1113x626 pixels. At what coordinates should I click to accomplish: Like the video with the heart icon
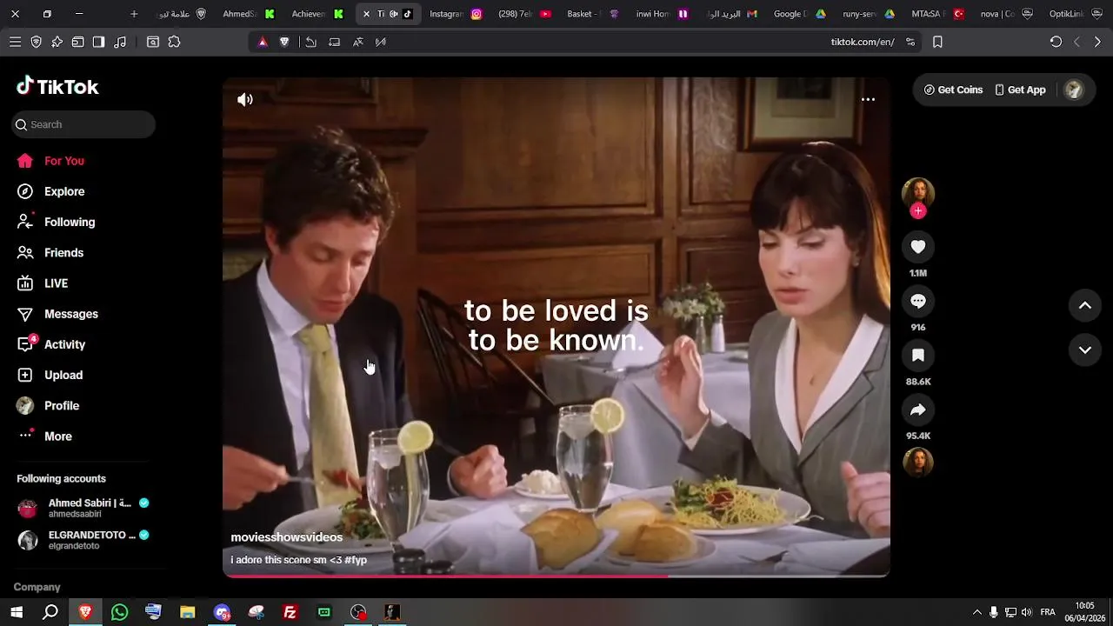[918, 247]
